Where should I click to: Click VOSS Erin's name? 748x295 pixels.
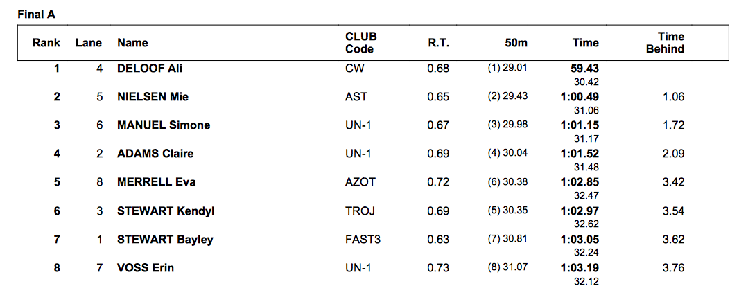tap(146, 268)
